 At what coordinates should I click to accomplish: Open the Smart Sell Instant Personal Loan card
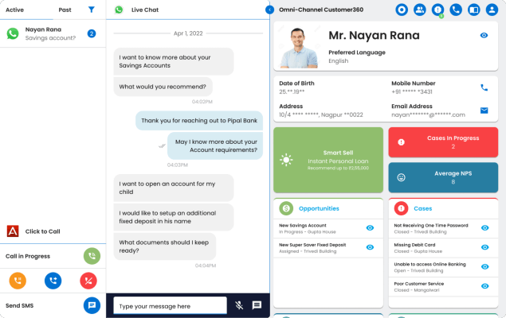328,160
